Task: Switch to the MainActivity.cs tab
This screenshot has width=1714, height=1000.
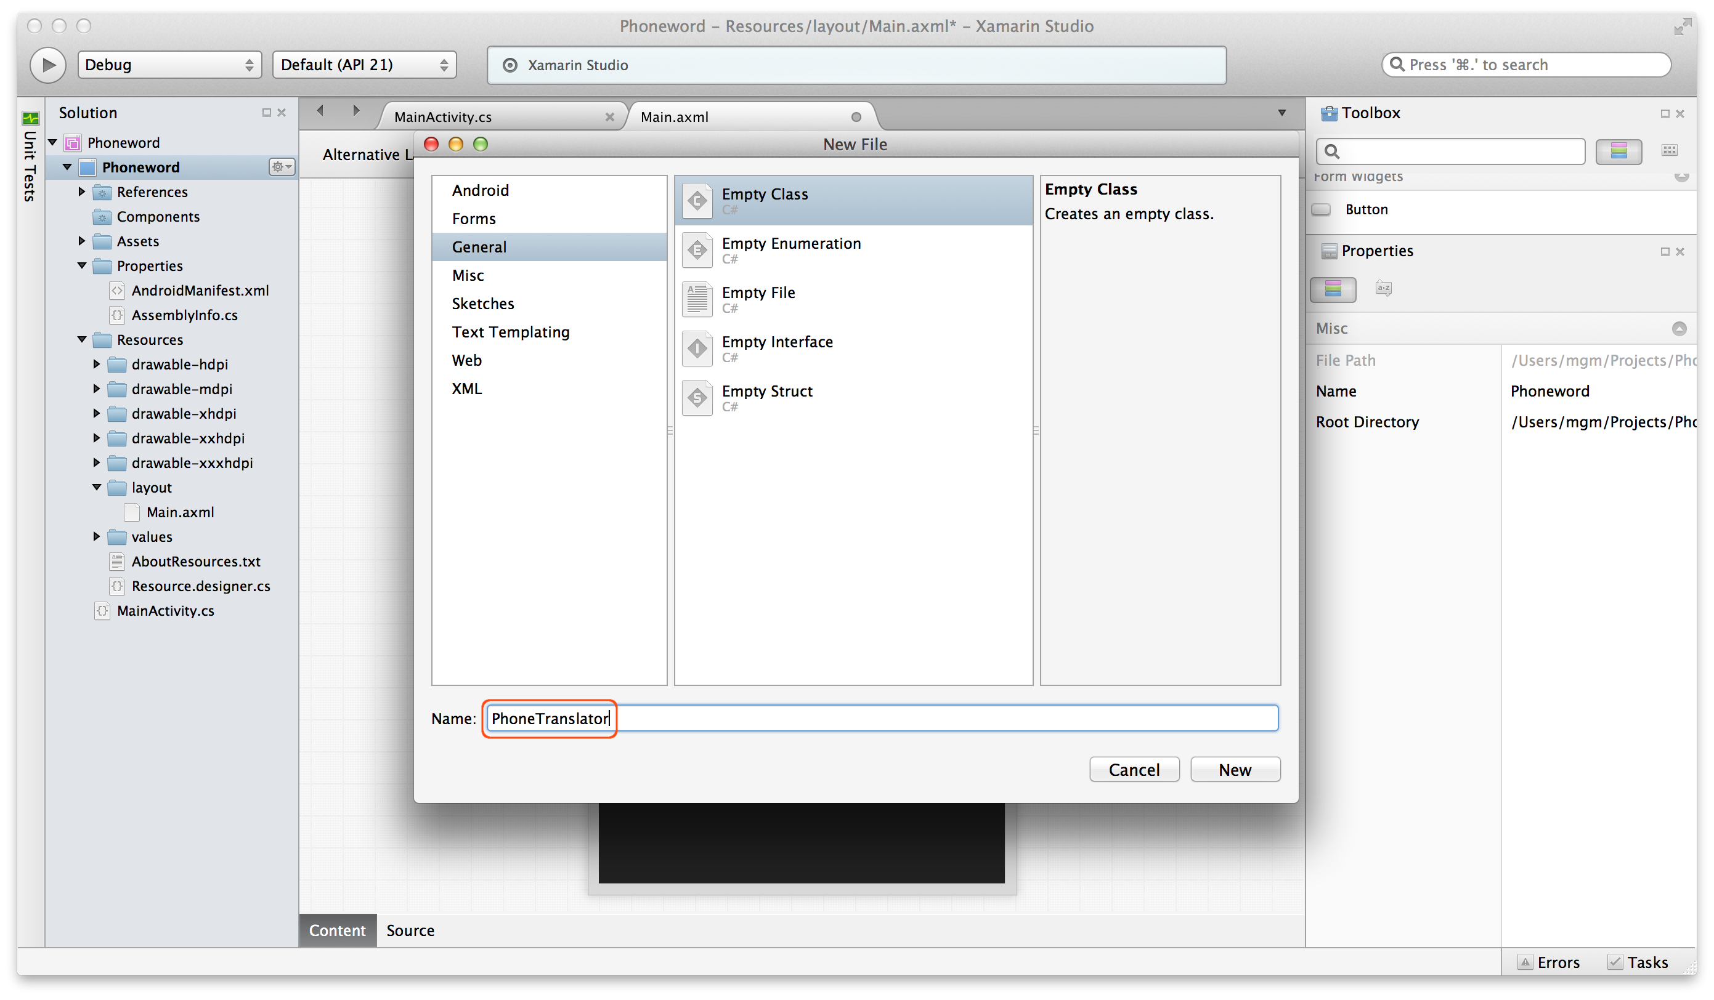Action: (443, 117)
